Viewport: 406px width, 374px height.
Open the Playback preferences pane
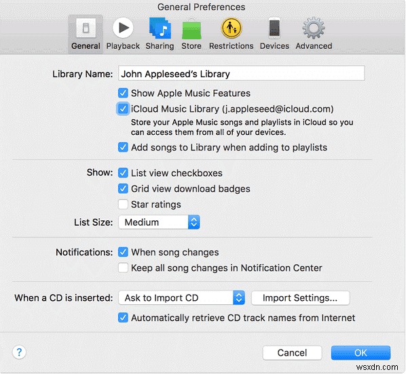coord(123,34)
